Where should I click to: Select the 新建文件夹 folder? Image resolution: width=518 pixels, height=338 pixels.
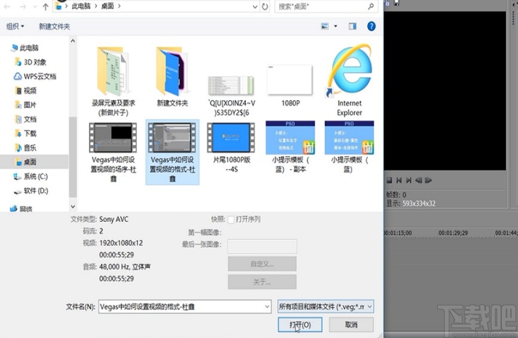(x=172, y=77)
